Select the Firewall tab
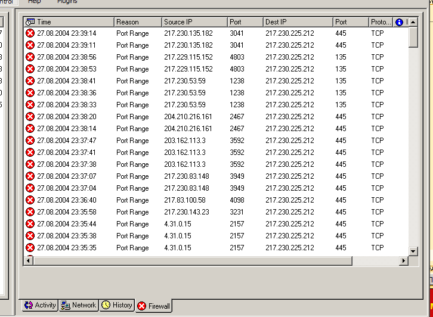This screenshot has width=433, height=317. [153, 306]
